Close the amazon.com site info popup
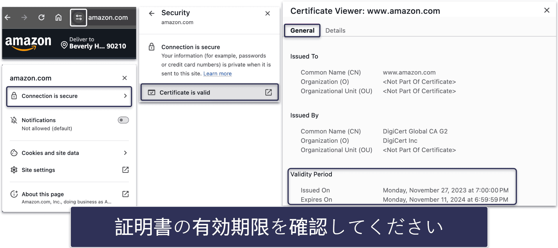 click(x=125, y=78)
